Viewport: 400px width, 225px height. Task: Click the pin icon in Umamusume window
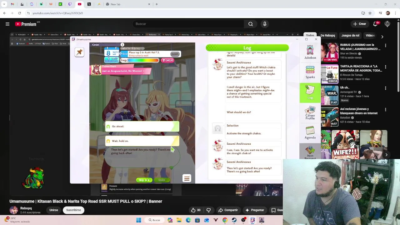click(x=79, y=52)
